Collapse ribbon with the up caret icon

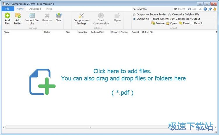[x=200, y=9]
